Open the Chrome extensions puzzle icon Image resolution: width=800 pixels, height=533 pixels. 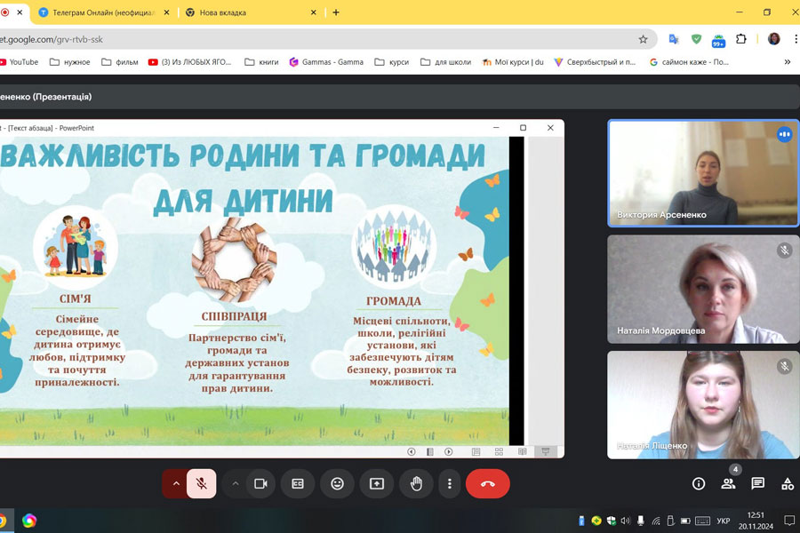click(741, 39)
